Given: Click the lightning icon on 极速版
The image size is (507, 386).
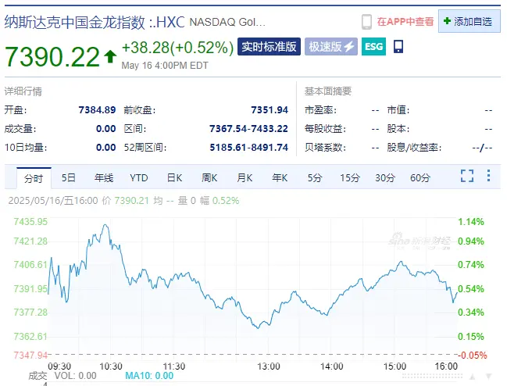Looking at the screenshot, I should (349, 47).
